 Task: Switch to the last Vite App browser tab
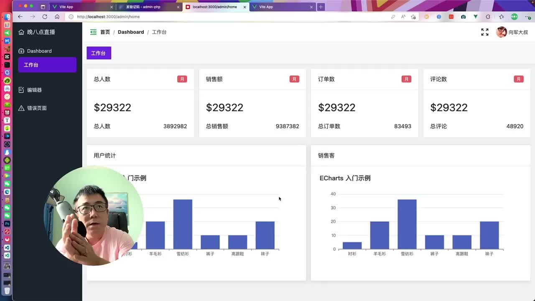282,7
